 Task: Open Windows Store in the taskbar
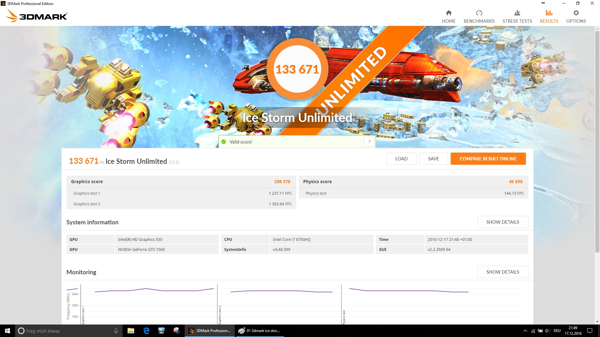click(161, 331)
